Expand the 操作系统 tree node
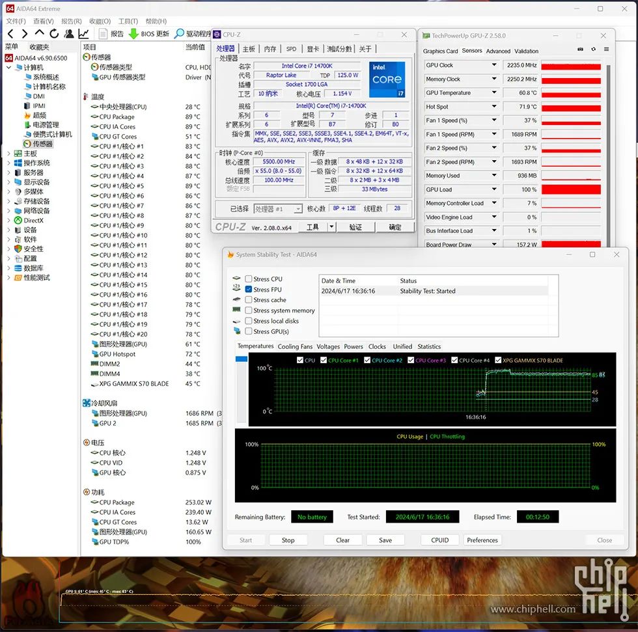Image resolution: width=638 pixels, height=632 pixels. 8,163
